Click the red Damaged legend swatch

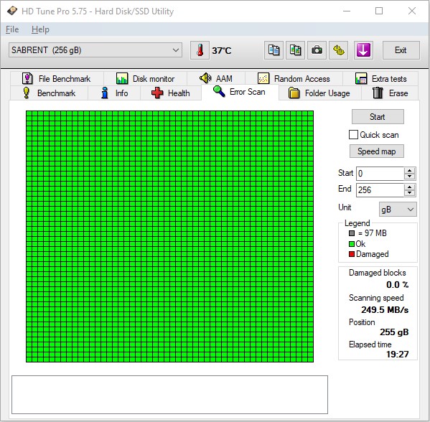tap(352, 254)
